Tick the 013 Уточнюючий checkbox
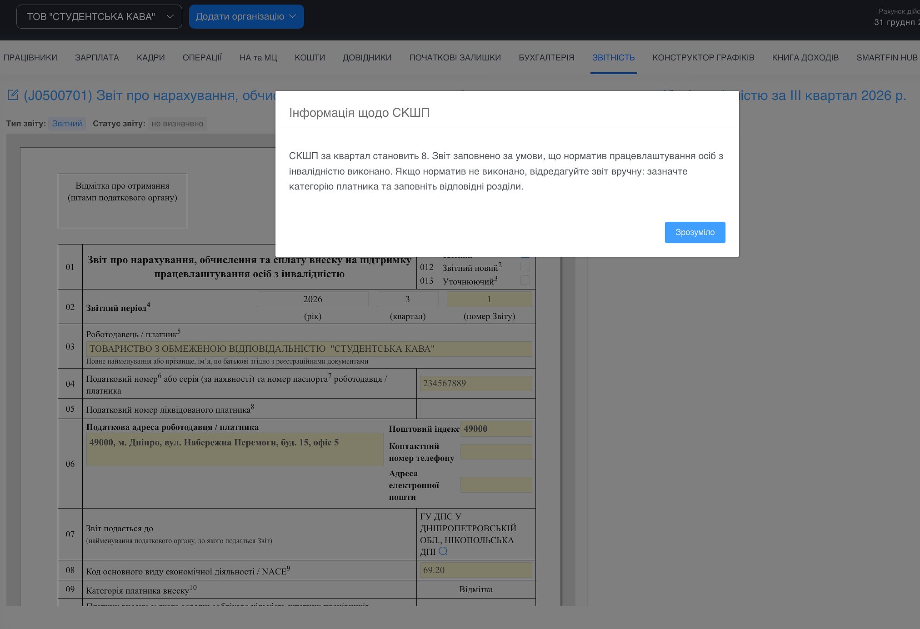 pos(525,280)
